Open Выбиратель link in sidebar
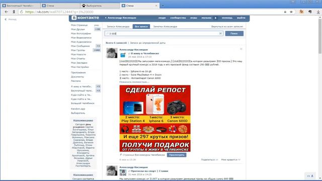 pos(78,113)
